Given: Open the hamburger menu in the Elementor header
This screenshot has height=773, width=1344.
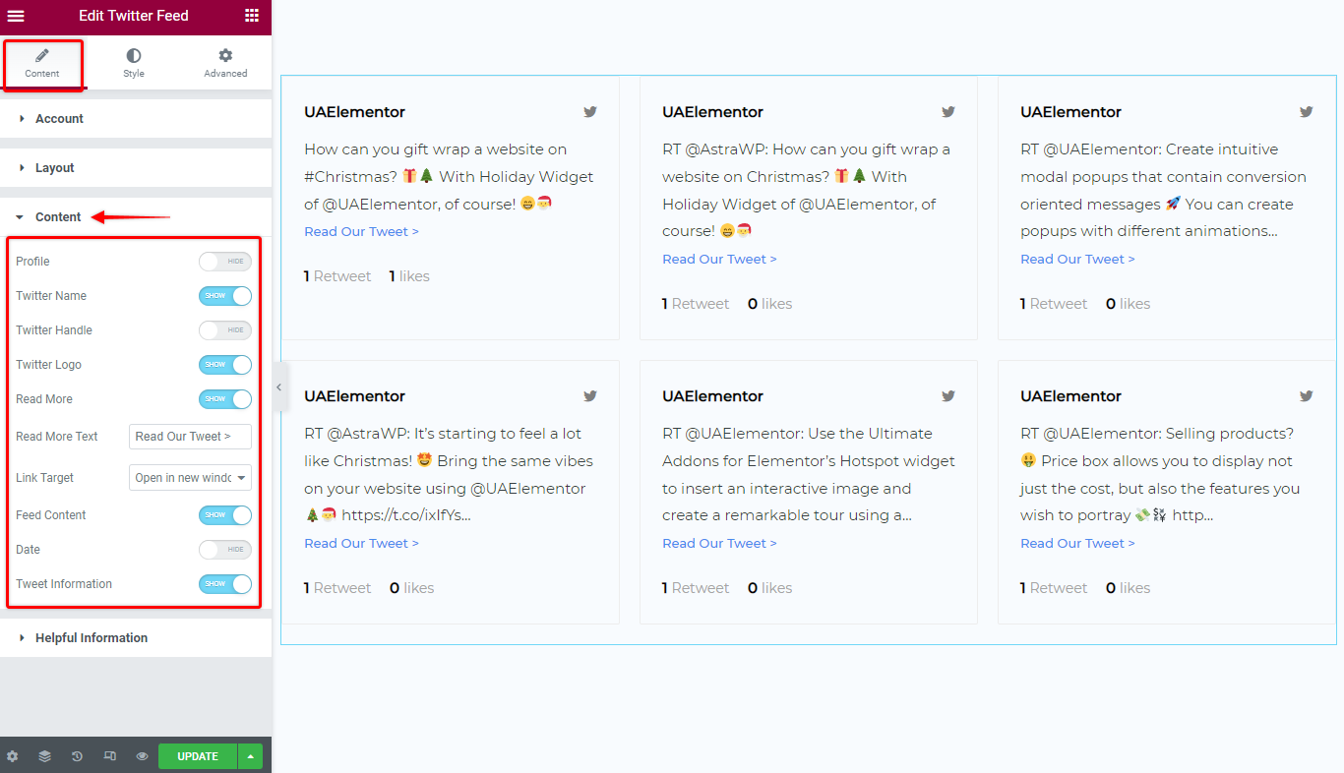Looking at the screenshot, I should pos(16,16).
